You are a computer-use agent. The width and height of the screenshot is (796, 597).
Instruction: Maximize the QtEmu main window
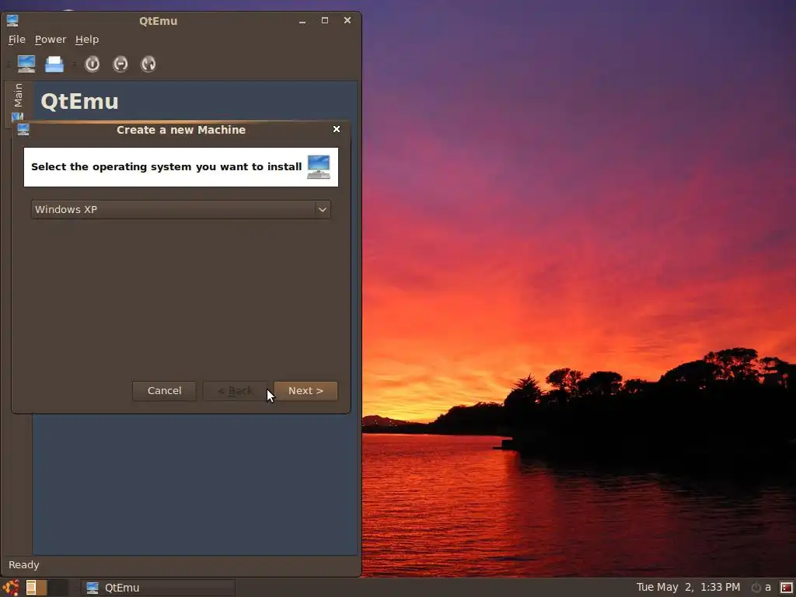325,20
